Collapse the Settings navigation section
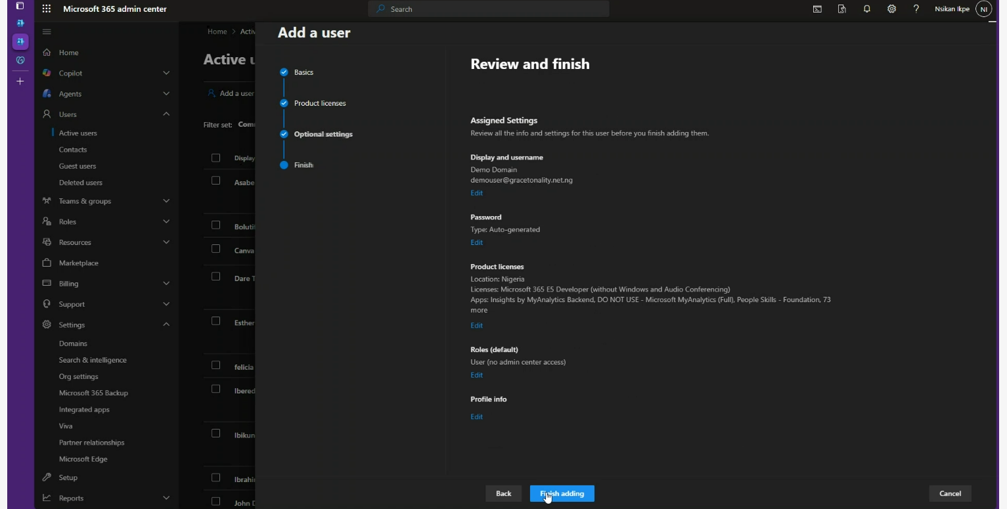The image size is (1007, 509). 166,324
